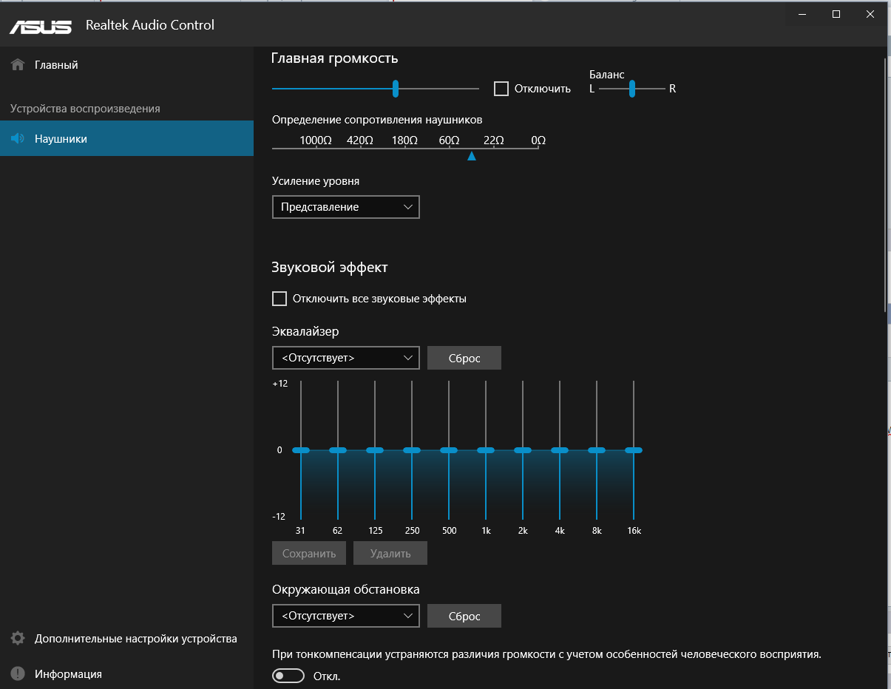Click the 31 Hz equalizer band handle
This screenshot has width=891, height=689.
tap(301, 450)
